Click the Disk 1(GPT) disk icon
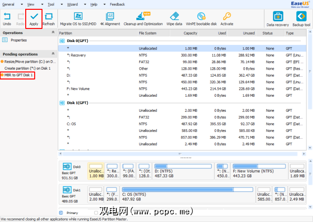313x222 pixels. (x=62, y=103)
